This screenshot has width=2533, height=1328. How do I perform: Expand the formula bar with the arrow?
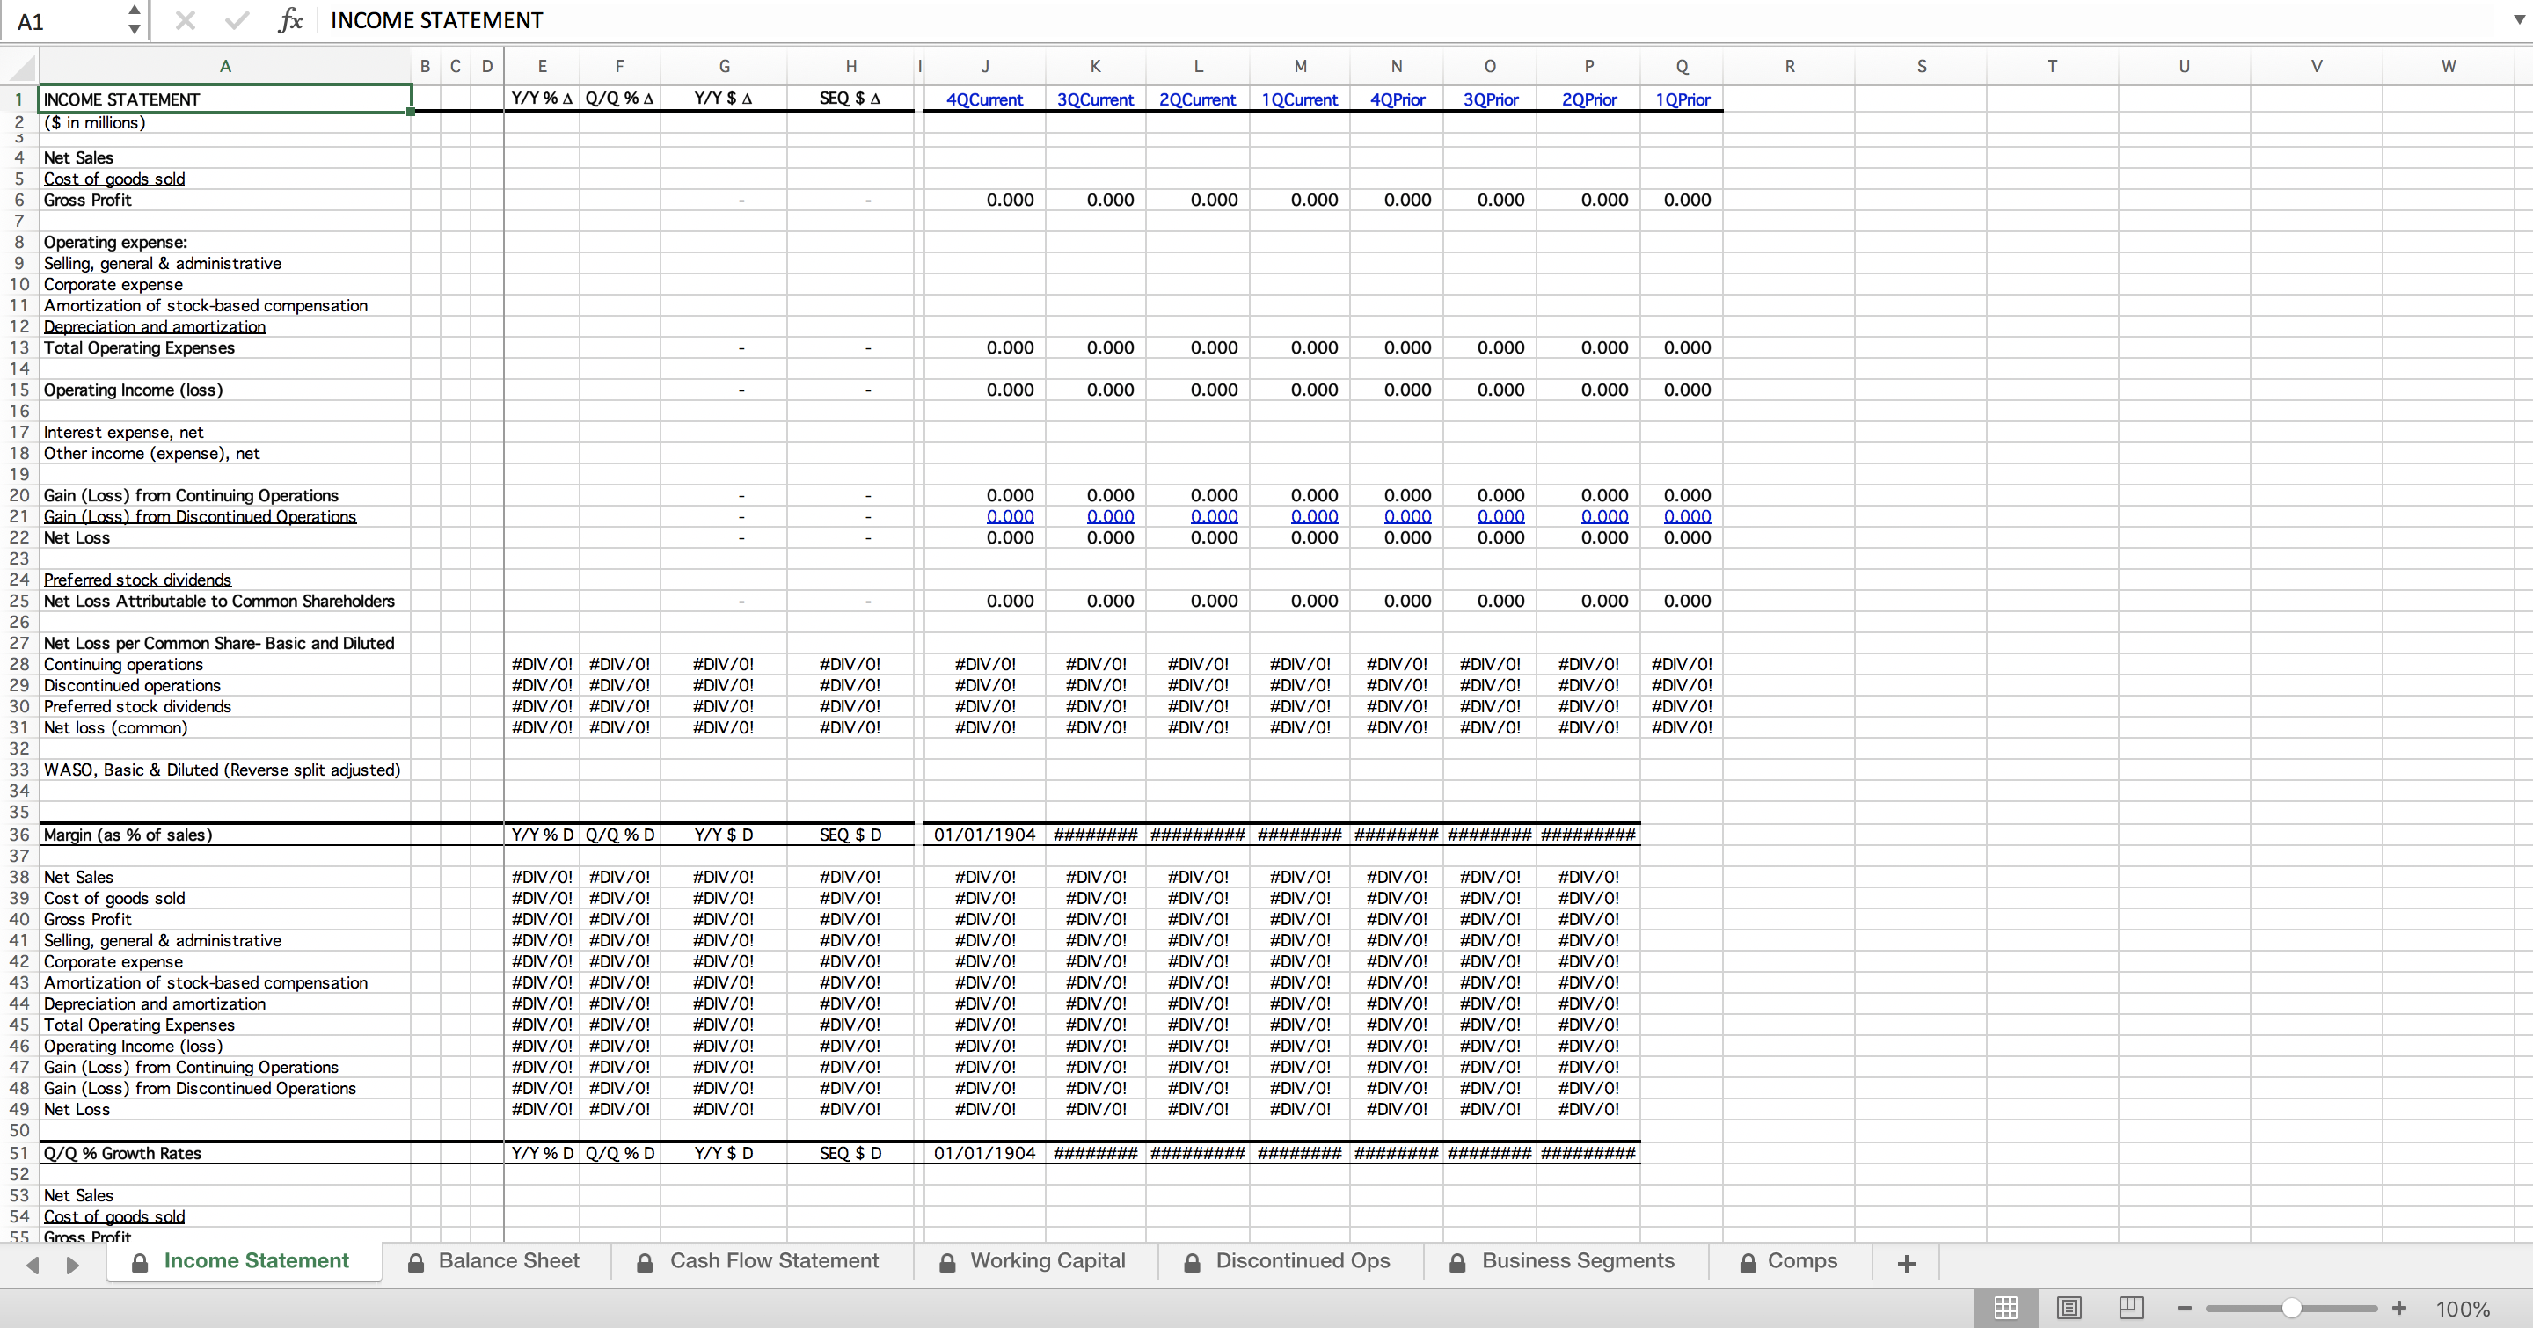[2518, 19]
